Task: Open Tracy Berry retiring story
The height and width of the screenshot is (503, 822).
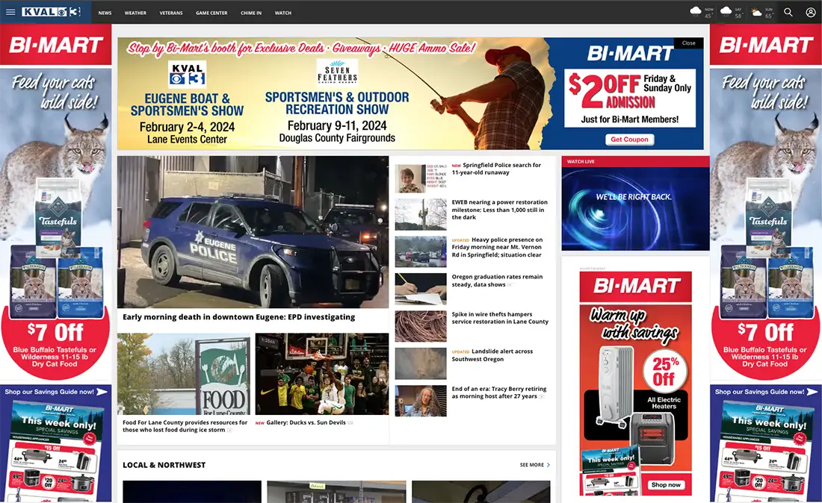Action: (499, 393)
